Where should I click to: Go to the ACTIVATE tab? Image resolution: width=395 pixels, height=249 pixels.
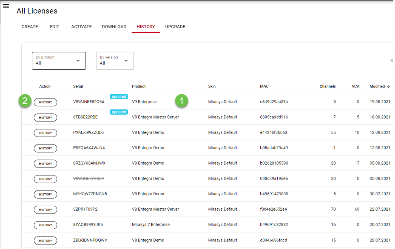tap(81, 27)
